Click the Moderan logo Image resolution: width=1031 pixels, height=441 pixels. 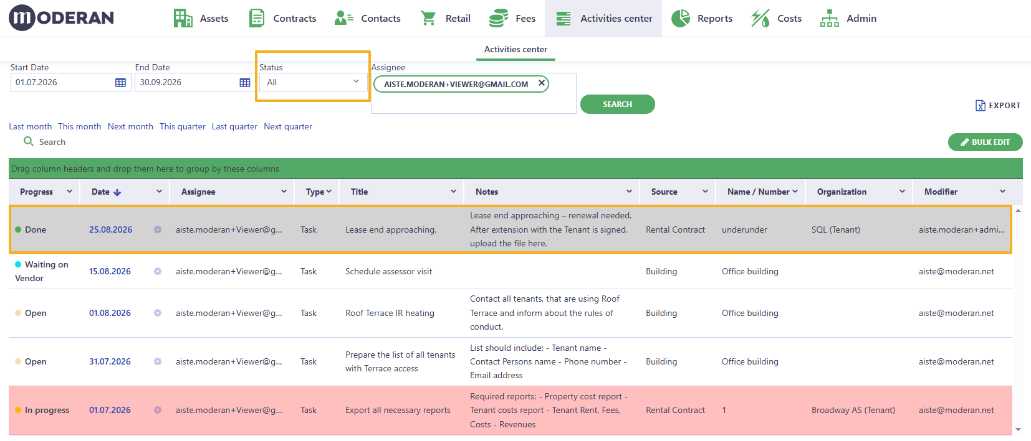pos(61,18)
